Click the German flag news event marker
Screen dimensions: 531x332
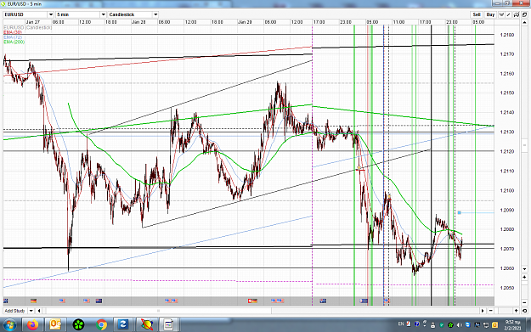tap(33, 301)
